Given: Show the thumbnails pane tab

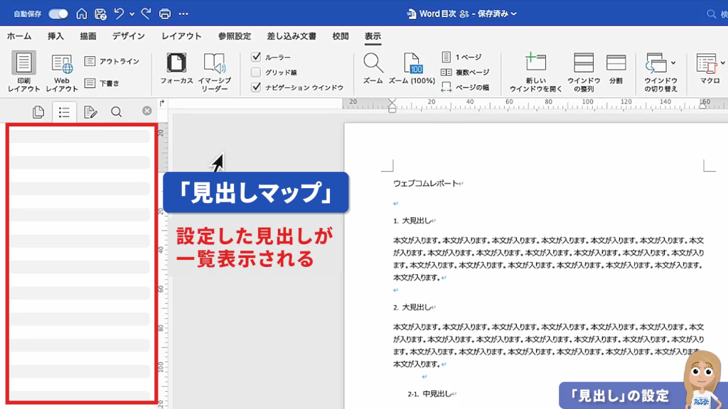Looking at the screenshot, I should coord(38,111).
